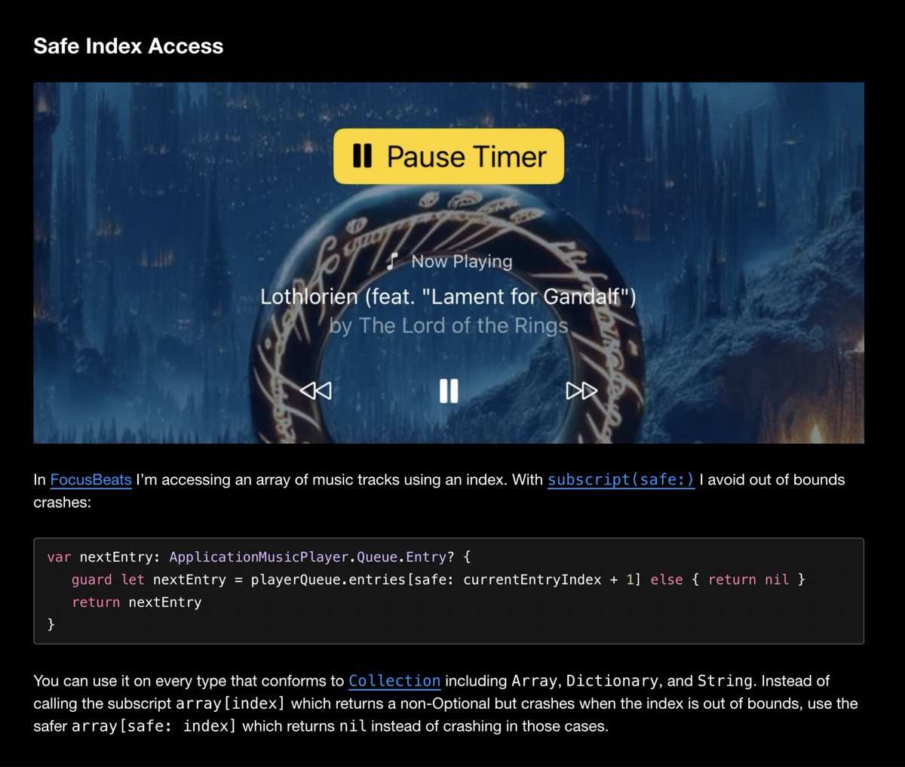905x767 pixels.
Task: Click the Pause Timer button
Action: point(449,156)
